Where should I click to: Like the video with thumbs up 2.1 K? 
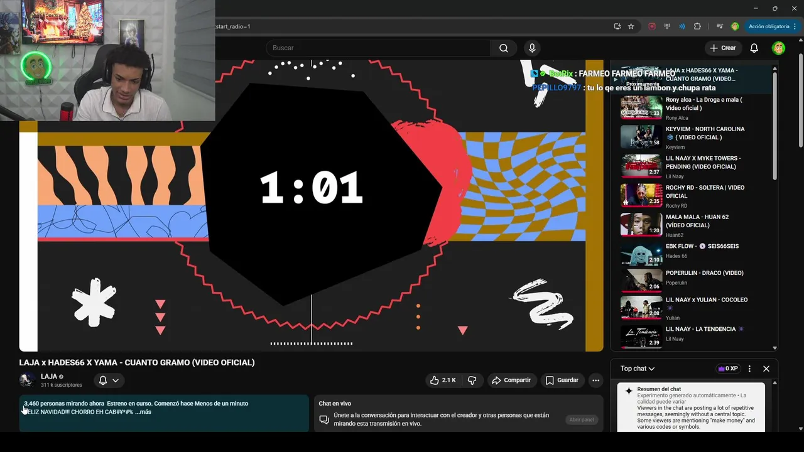pos(443,380)
